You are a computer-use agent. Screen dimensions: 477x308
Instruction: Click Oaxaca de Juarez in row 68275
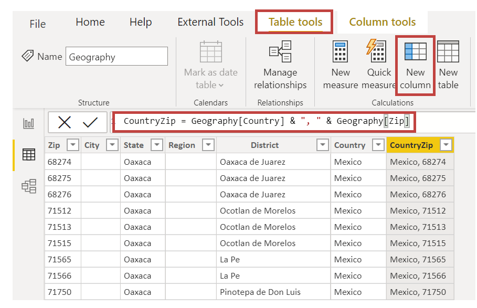(273, 178)
